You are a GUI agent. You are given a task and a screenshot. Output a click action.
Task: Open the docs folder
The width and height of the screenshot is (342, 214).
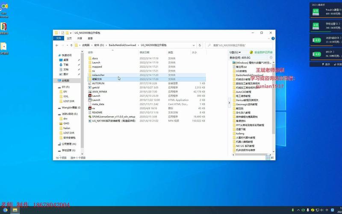coord(95,58)
